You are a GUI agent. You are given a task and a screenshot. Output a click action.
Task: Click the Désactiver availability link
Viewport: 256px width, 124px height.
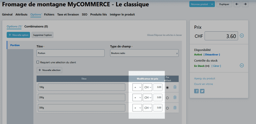tap(212, 55)
